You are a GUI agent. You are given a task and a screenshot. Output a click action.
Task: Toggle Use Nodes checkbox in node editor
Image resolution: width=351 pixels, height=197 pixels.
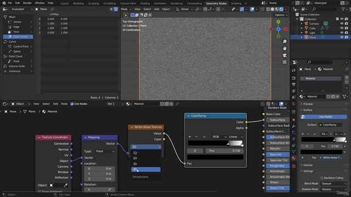[x=72, y=104]
